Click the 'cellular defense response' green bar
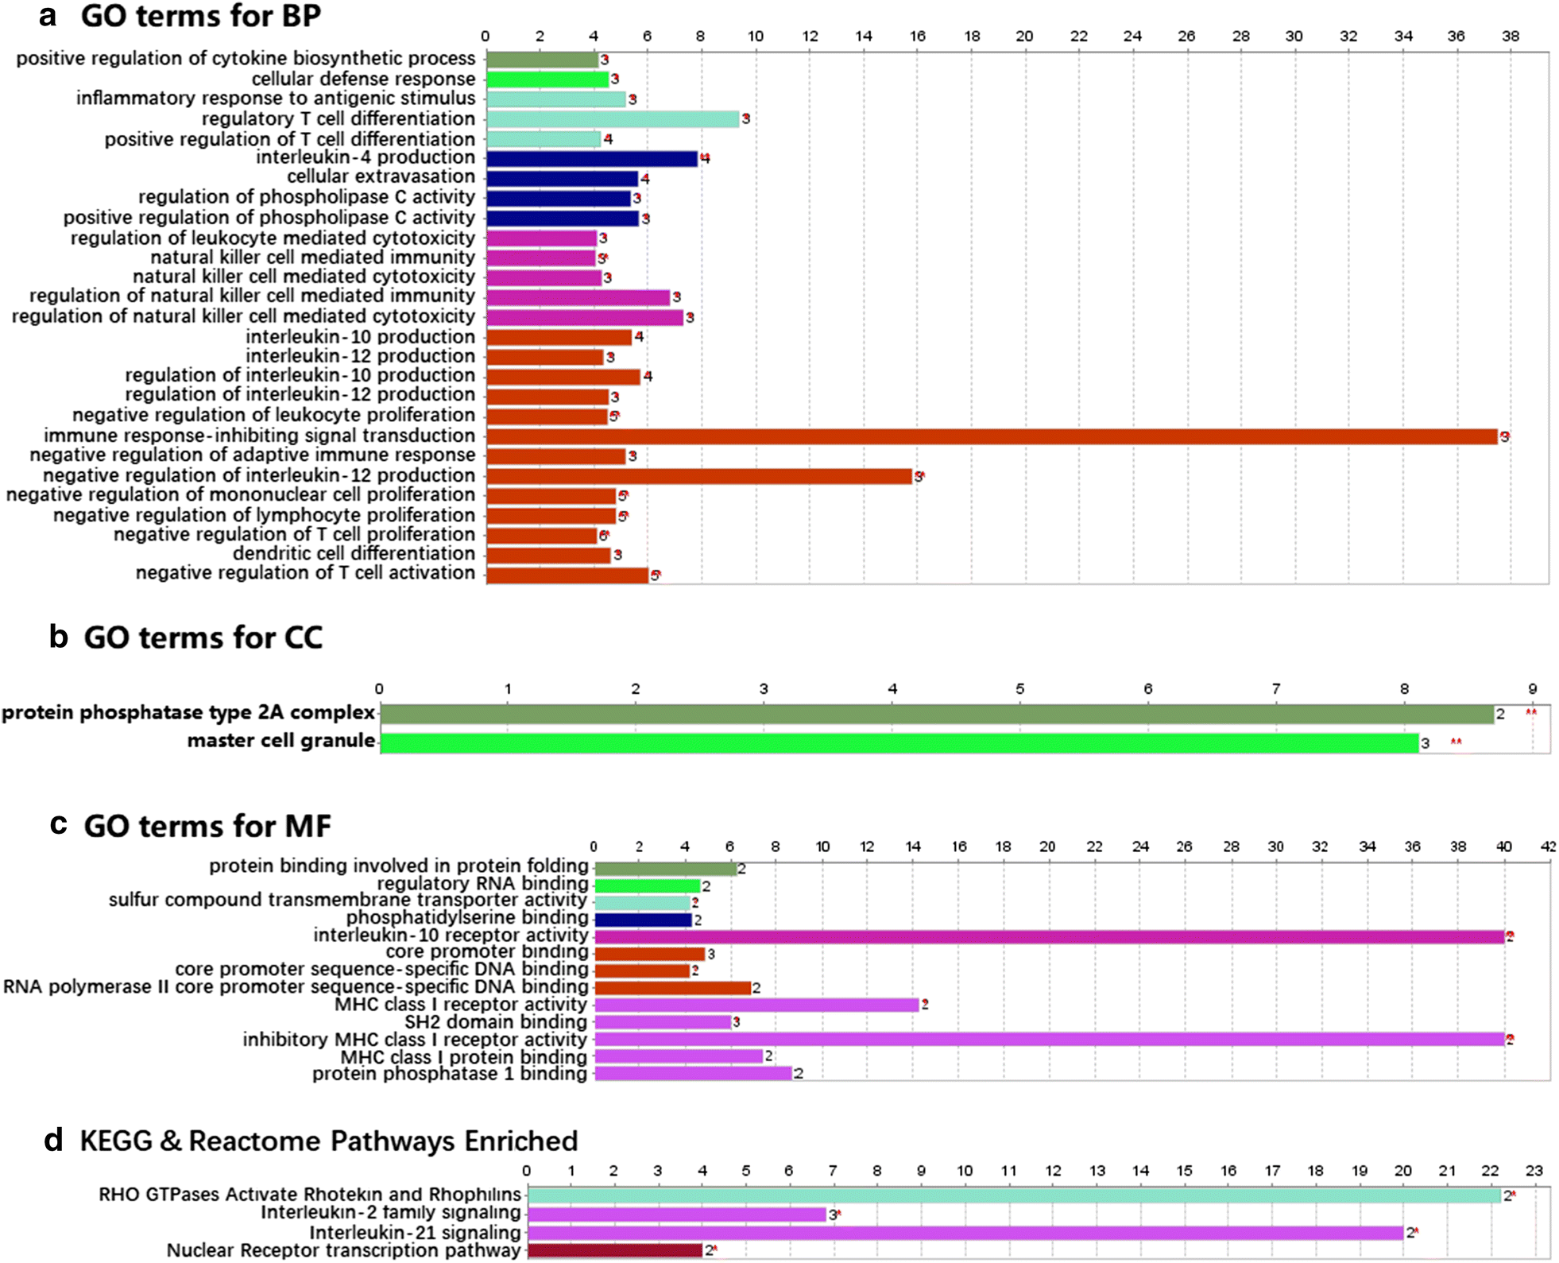1559x1263 pixels. (x=547, y=79)
